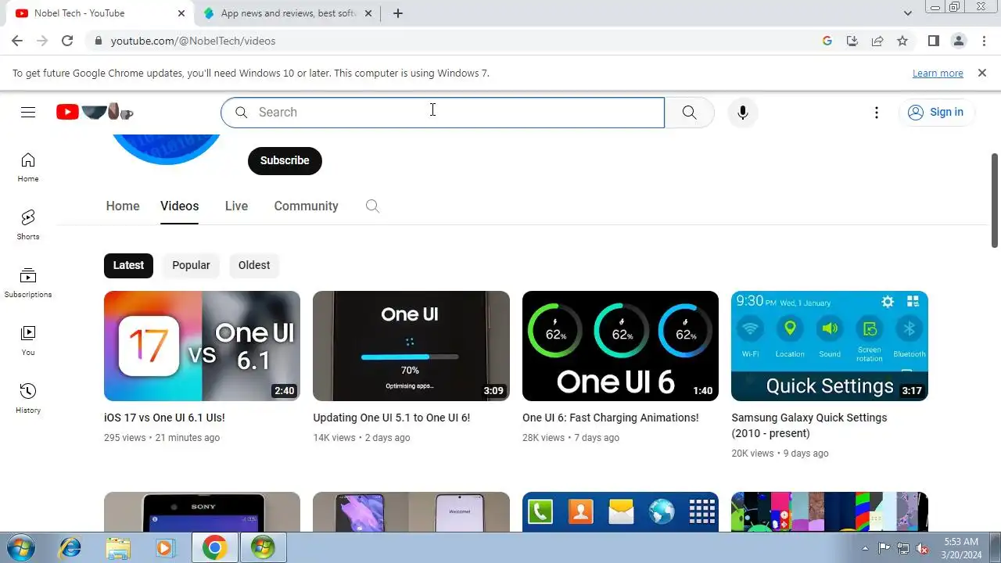1001x563 pixels.
Task: Play the One UI 70% optimising apps thumbnail
Action: pyautogui.click(x=411, y=346)
